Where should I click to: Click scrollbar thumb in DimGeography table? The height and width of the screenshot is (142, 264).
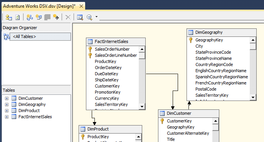[x=253, y=46]
